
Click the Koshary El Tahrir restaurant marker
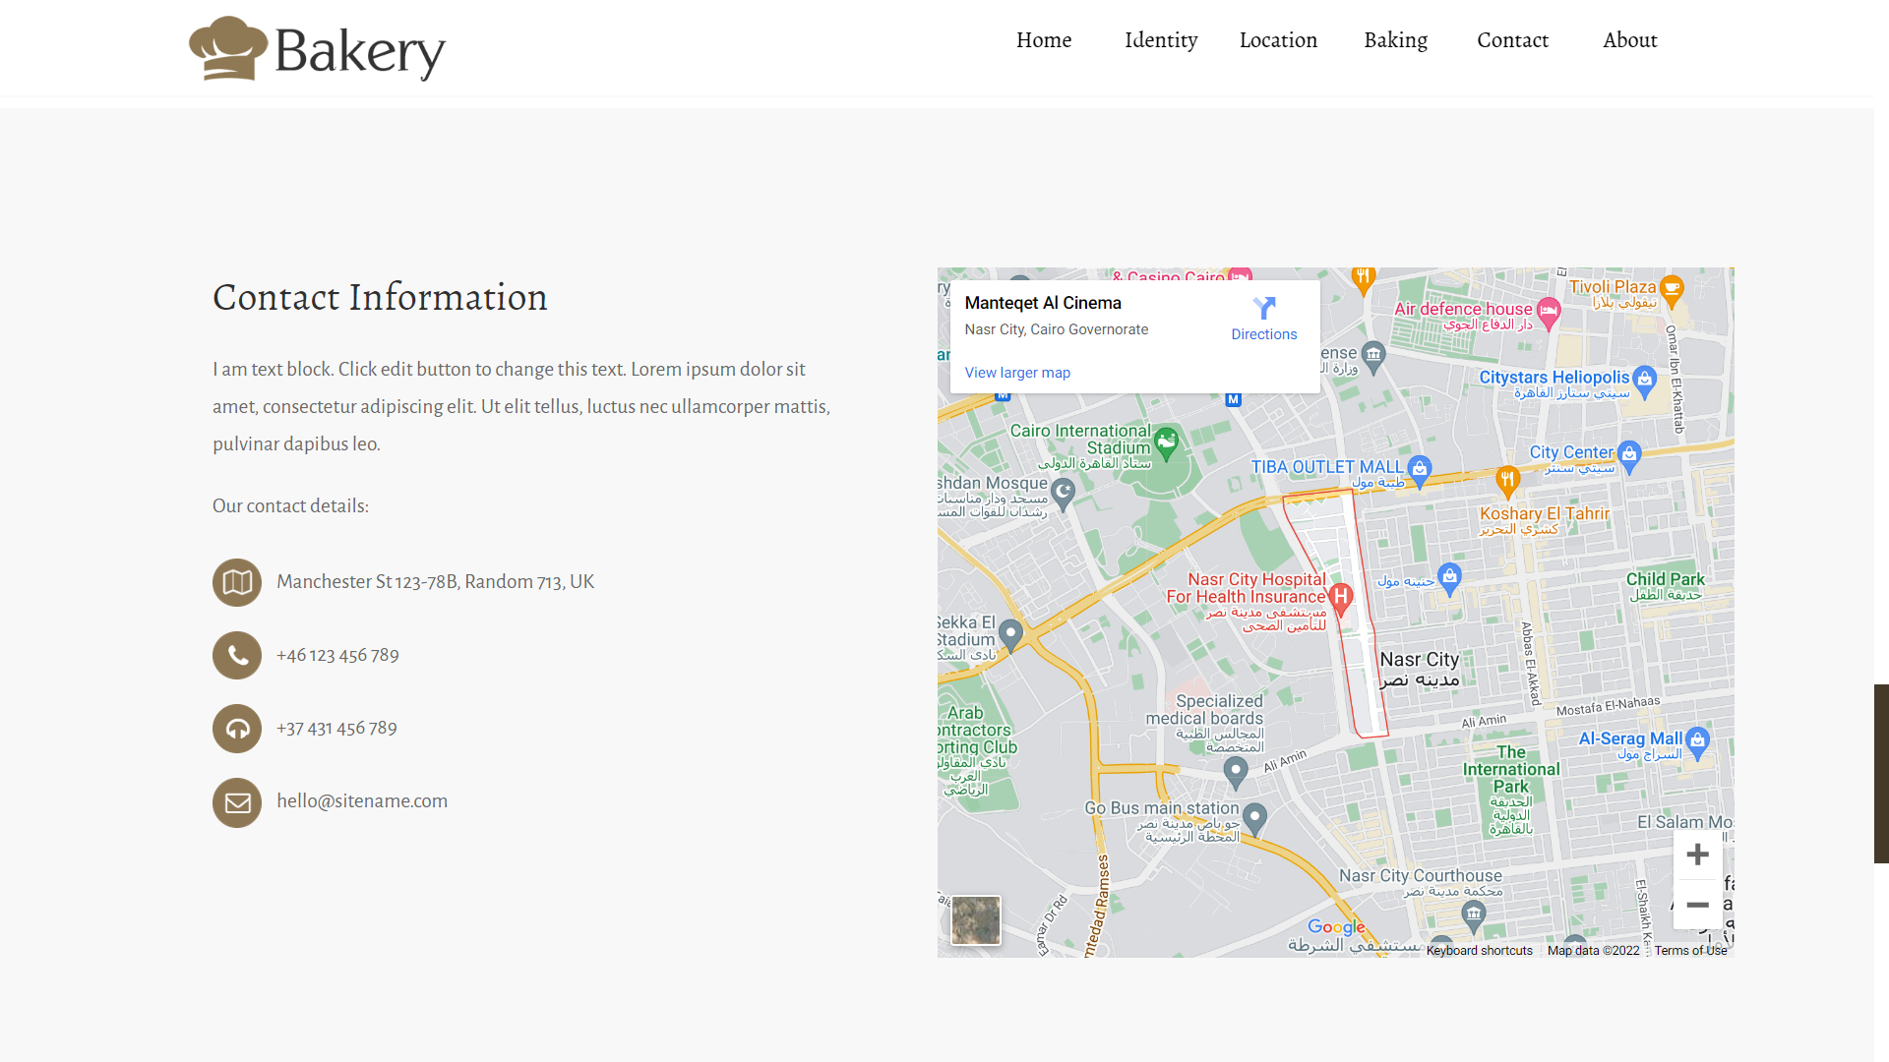click(1507, 481)
